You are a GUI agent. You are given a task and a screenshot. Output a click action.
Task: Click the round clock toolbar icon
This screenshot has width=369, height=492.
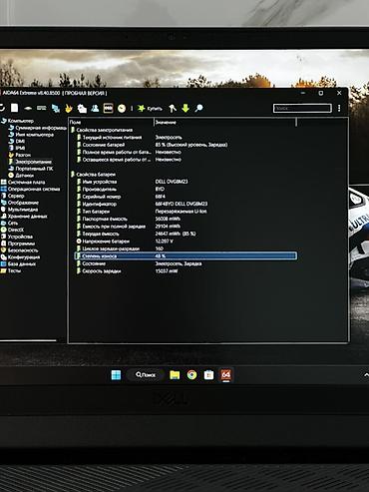coord(122,109)
